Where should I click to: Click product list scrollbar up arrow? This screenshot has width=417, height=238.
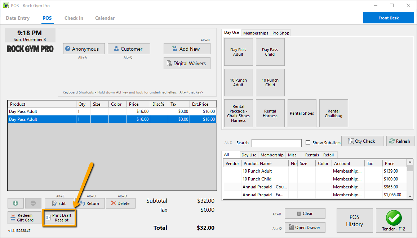click(x=410, y=162)
